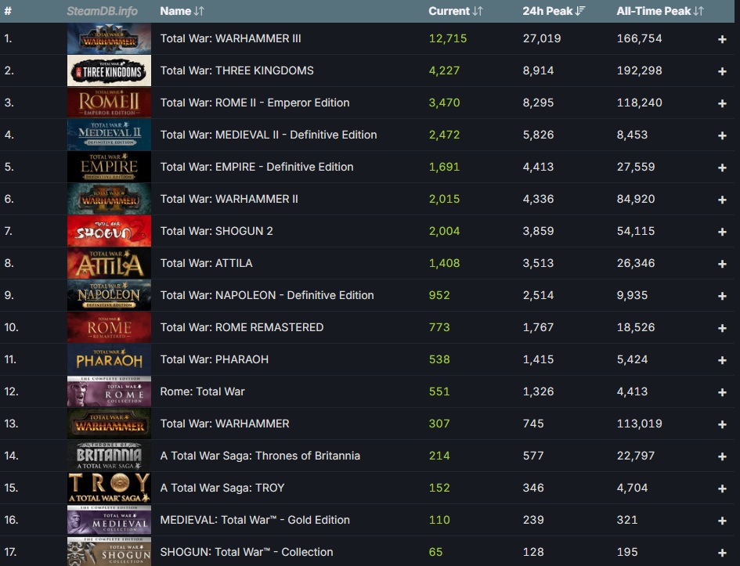Viewport: 740px width, 566px height.
Task: Open WARHAMMER II game thumbnail
Action: coord(109,199)
